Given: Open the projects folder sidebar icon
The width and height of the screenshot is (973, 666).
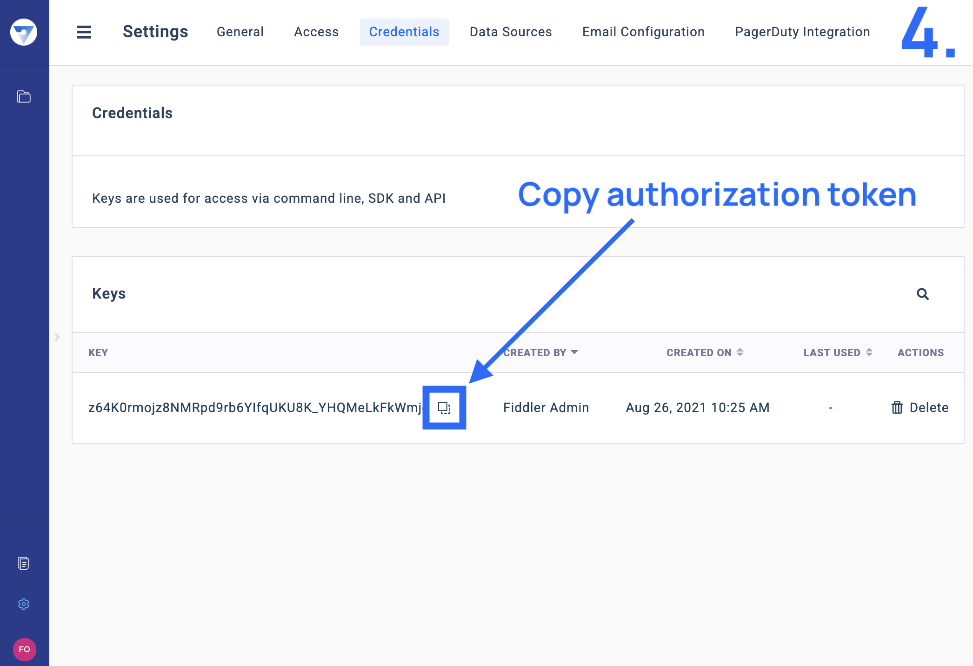Looking at the screenshot, I should 24,97.
